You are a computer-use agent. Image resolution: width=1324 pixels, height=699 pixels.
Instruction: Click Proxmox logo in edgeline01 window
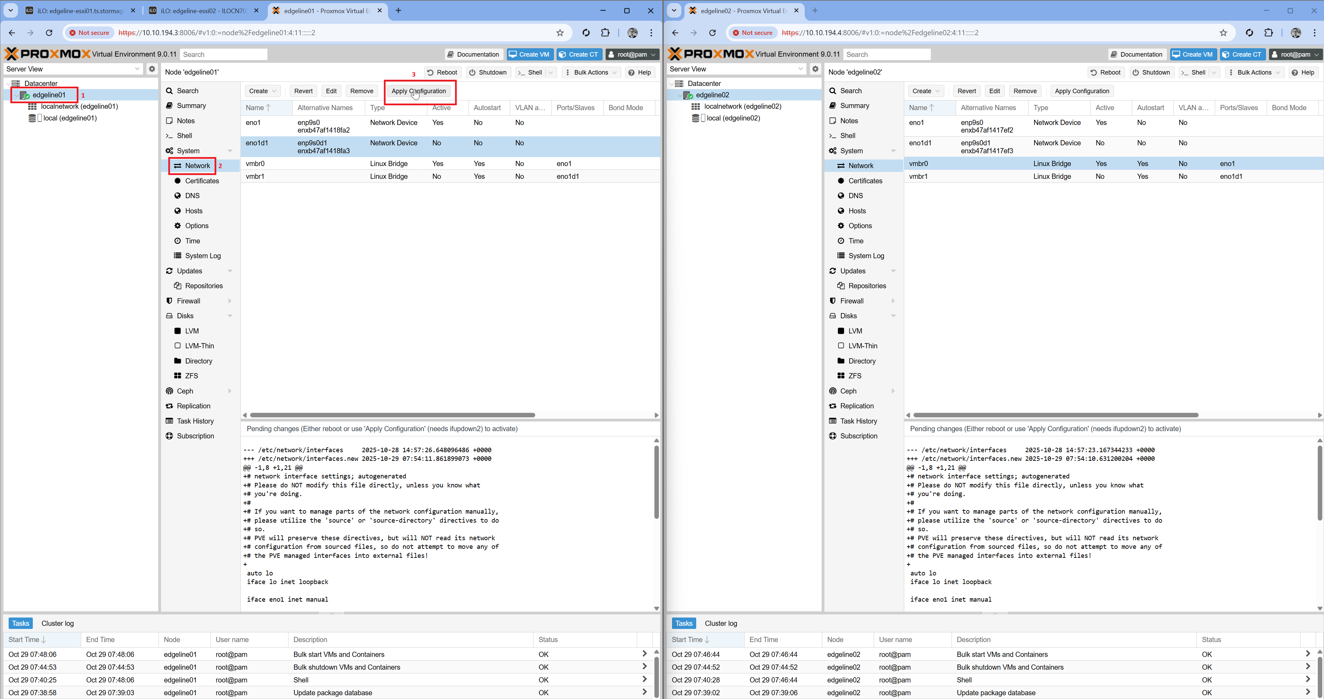click(x=47, y=54)
